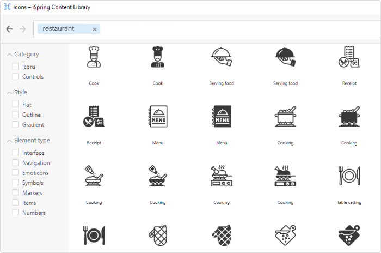Select the filled dark Cook chef icon
This screenshot has width=381, height=253.
158,57
